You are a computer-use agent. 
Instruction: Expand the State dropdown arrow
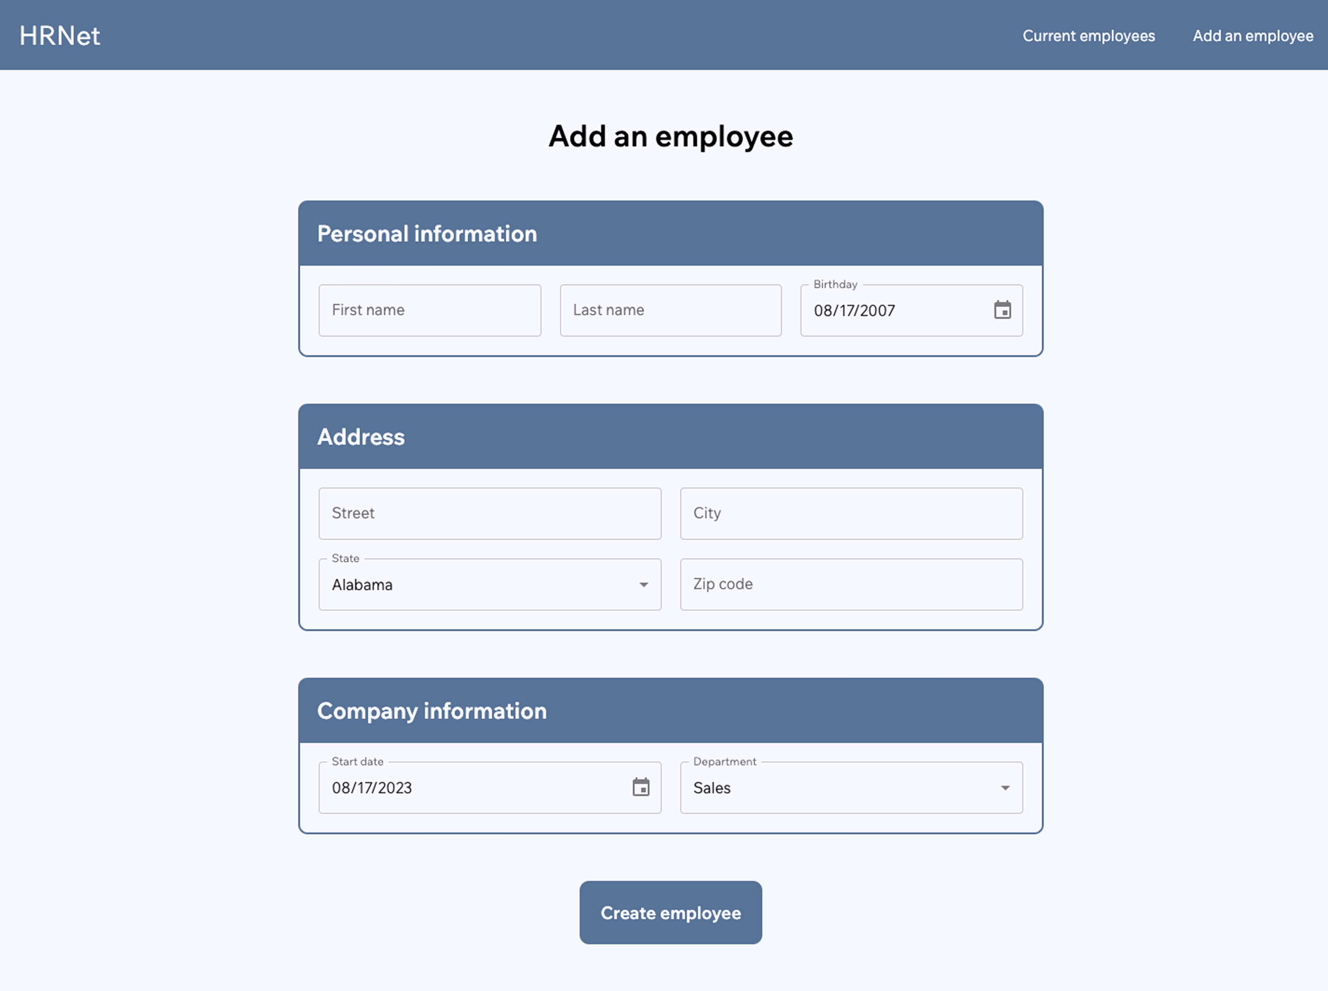[x=643, y=585]
